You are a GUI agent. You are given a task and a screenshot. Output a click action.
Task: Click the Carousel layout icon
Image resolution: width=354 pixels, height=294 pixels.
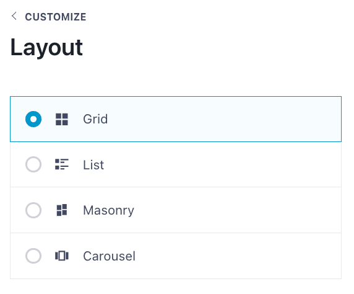point(62,256)
